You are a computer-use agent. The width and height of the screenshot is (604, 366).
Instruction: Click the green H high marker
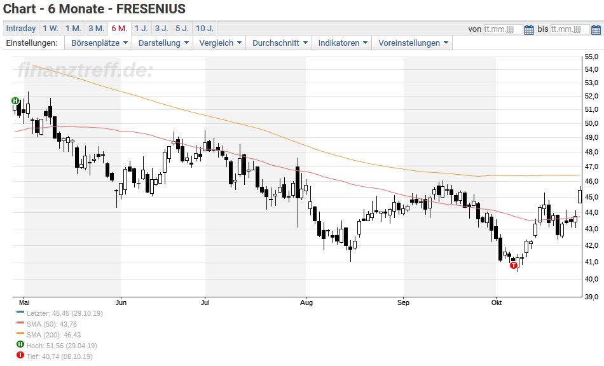[x=15, y=101]
